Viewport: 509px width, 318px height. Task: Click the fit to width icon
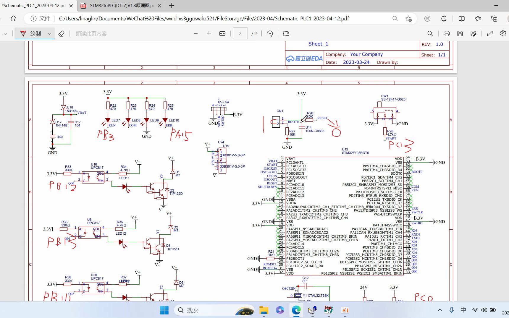pyautogui.click(x=222, y=34)
